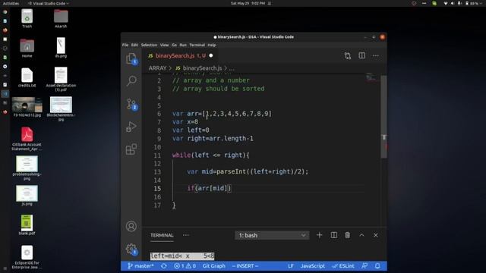Image resolution: width=486 pixels, height=273 pixels.
Task: Open the Home folder desktop icon
Action: pyautogui.click(x=27, y=49)
